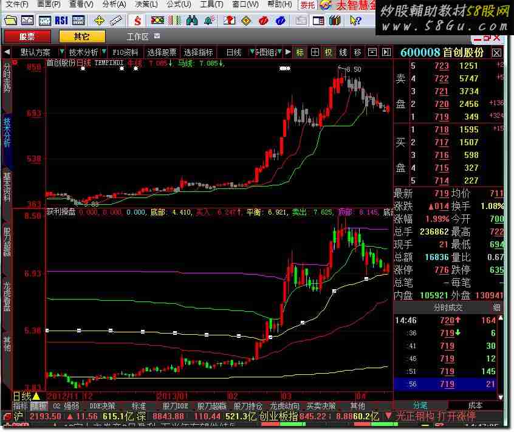Toggle the 移 move button
Viewport: 514px width, 432px height.
[x=357, y=52]
